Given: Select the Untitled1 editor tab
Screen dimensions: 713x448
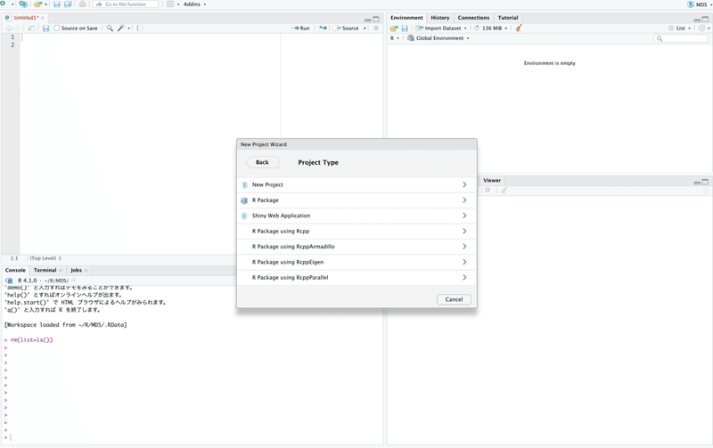Looking at the screenshot, I should 26,18.
